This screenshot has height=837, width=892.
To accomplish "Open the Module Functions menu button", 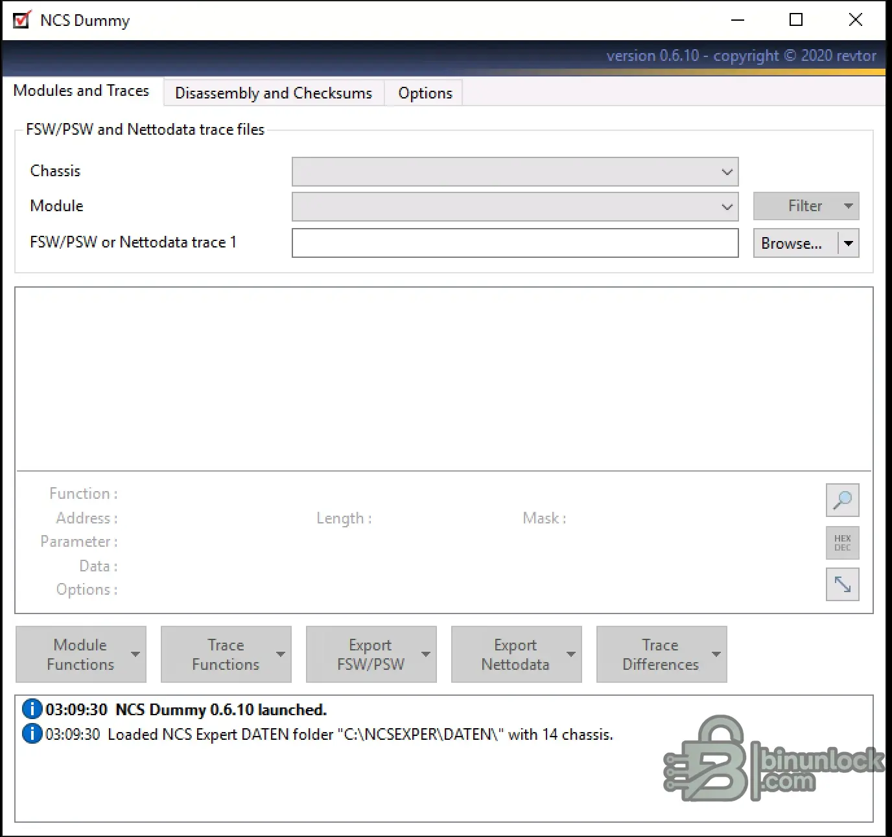I will coord(81,654).
